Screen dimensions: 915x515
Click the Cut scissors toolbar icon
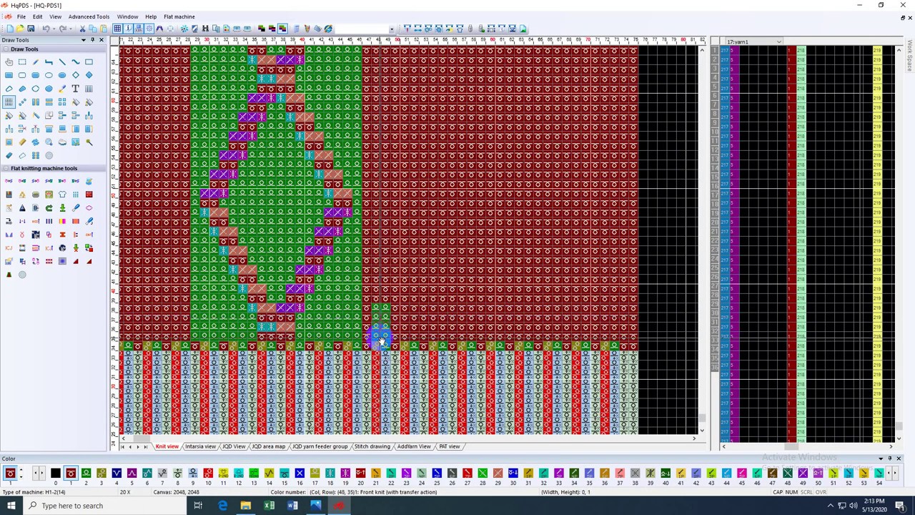click(82, 29)
